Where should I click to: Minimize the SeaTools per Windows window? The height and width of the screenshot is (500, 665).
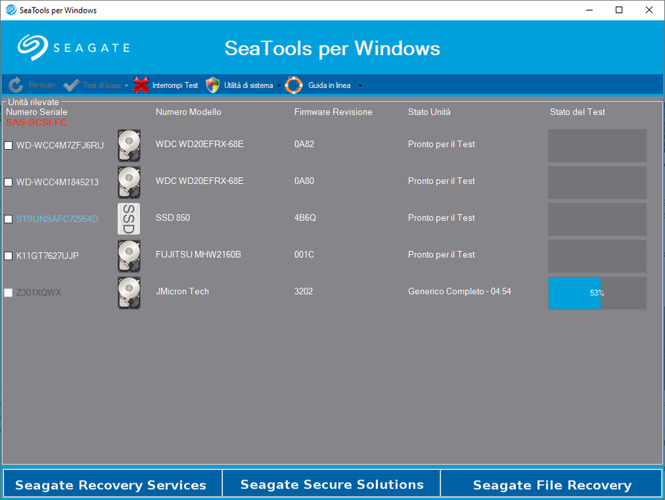(589, 10)
